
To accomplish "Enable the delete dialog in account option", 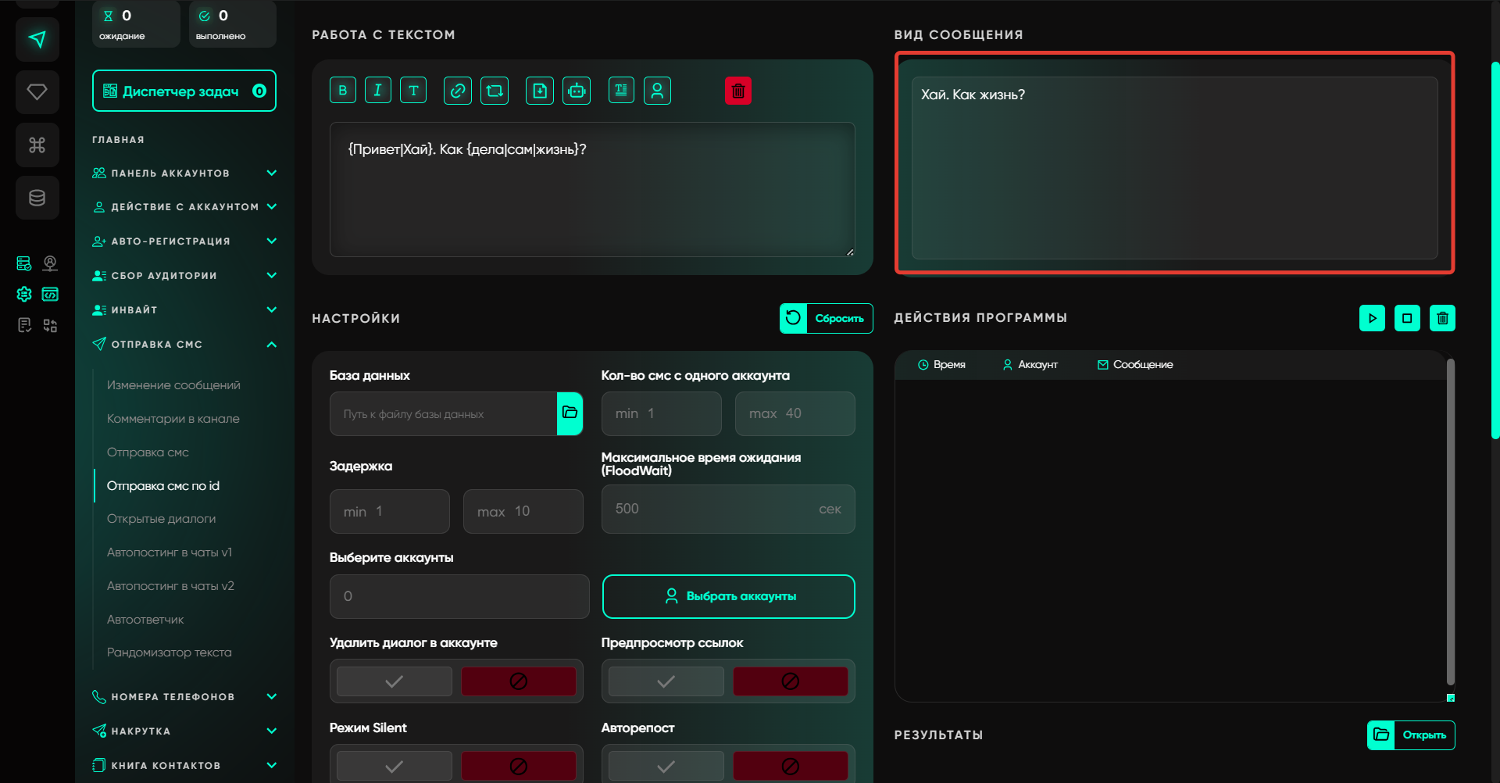I will coord(395,681).
